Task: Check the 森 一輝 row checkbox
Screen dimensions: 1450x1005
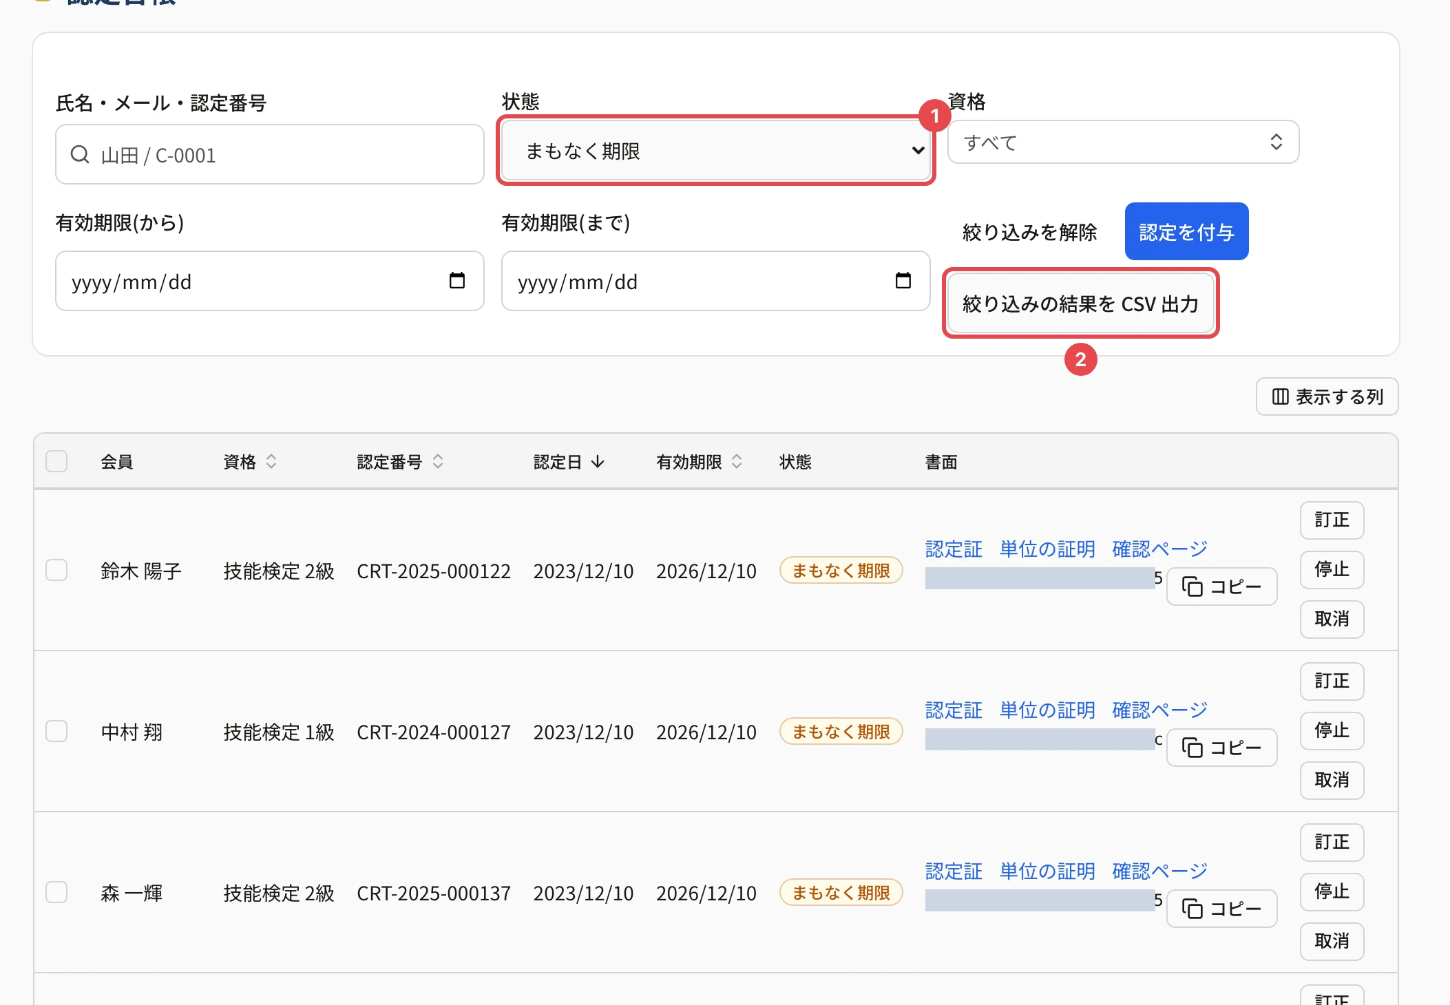Action: coord(56,892)
